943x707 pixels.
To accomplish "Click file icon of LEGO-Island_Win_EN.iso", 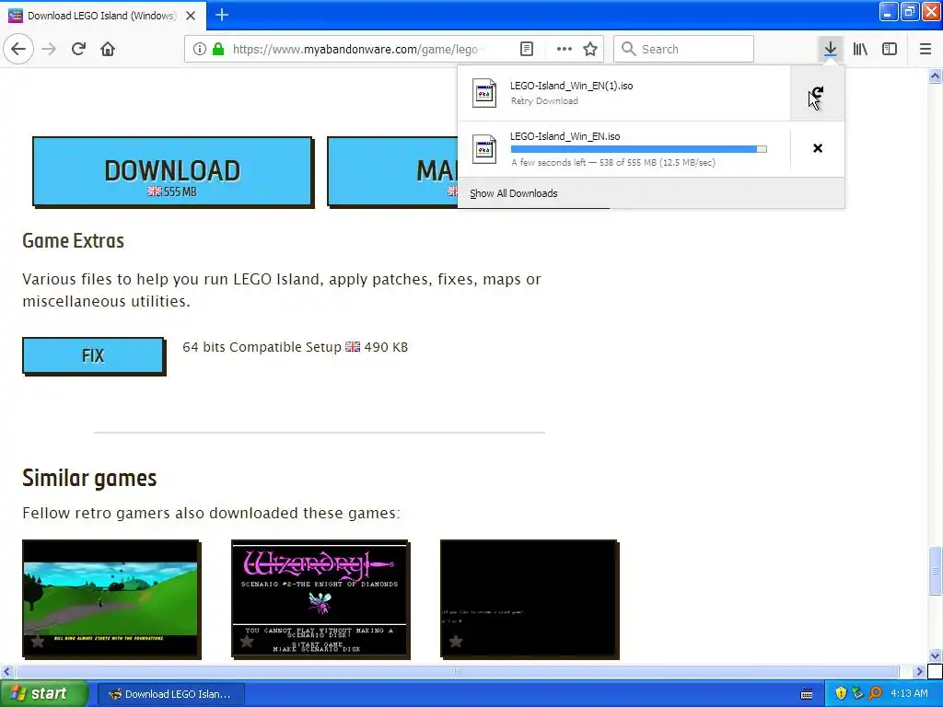I will pyautogui.click(x=484, y=149).
